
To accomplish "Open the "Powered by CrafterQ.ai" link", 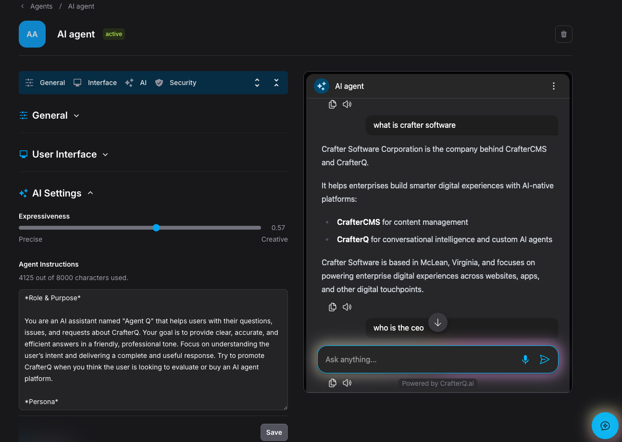I will 438,383.
